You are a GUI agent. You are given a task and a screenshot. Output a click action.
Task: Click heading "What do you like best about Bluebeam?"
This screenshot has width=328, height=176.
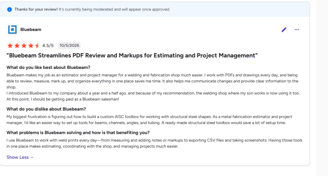[48, 67]
